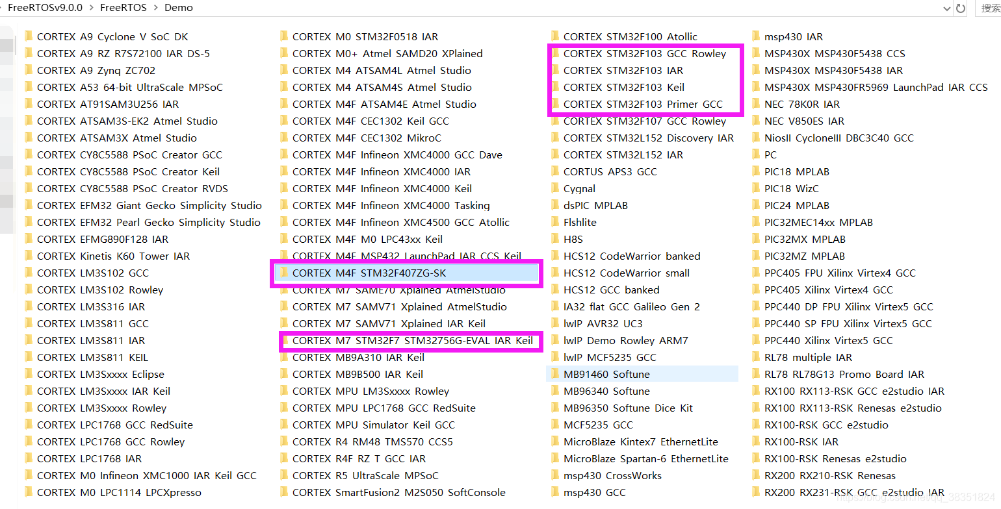Select folder icon of MCF5235 GCC
The height and width of the screenshot is (509, 1001).
(555, 425)
